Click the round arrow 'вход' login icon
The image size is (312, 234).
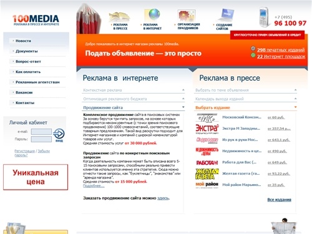(59, 135)
